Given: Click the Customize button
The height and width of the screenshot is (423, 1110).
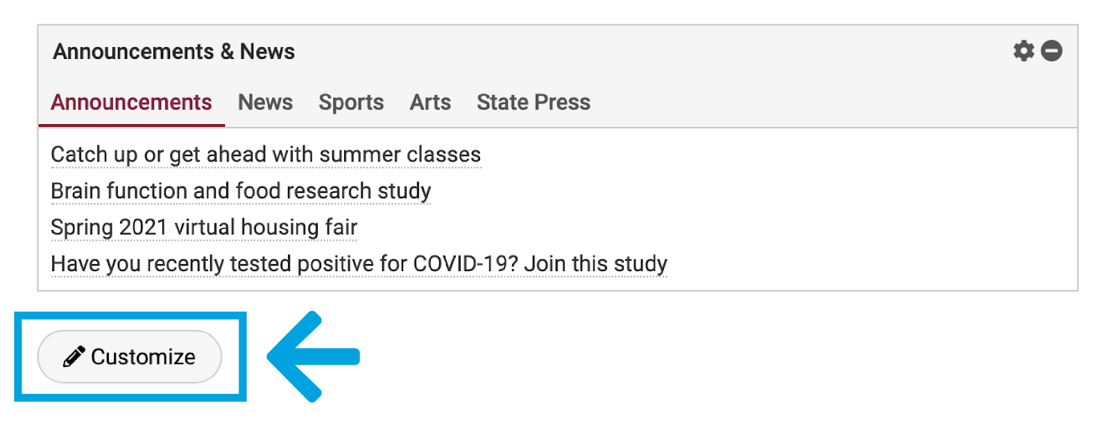Looking at the screenshot, I should [130, 356].
